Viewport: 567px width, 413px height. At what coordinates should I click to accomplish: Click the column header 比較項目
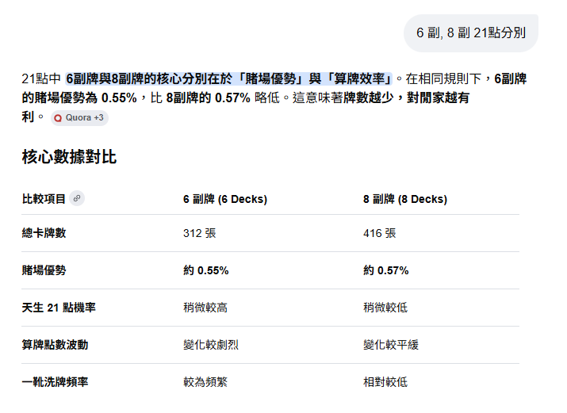[44, 199]
